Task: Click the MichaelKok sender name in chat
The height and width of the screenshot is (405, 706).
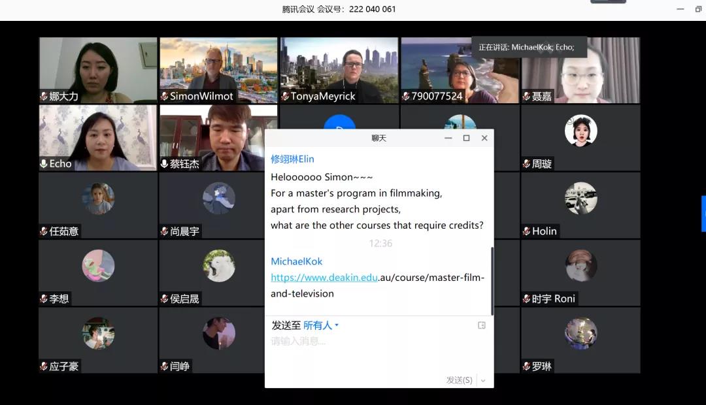Action: tap(296, 261)
